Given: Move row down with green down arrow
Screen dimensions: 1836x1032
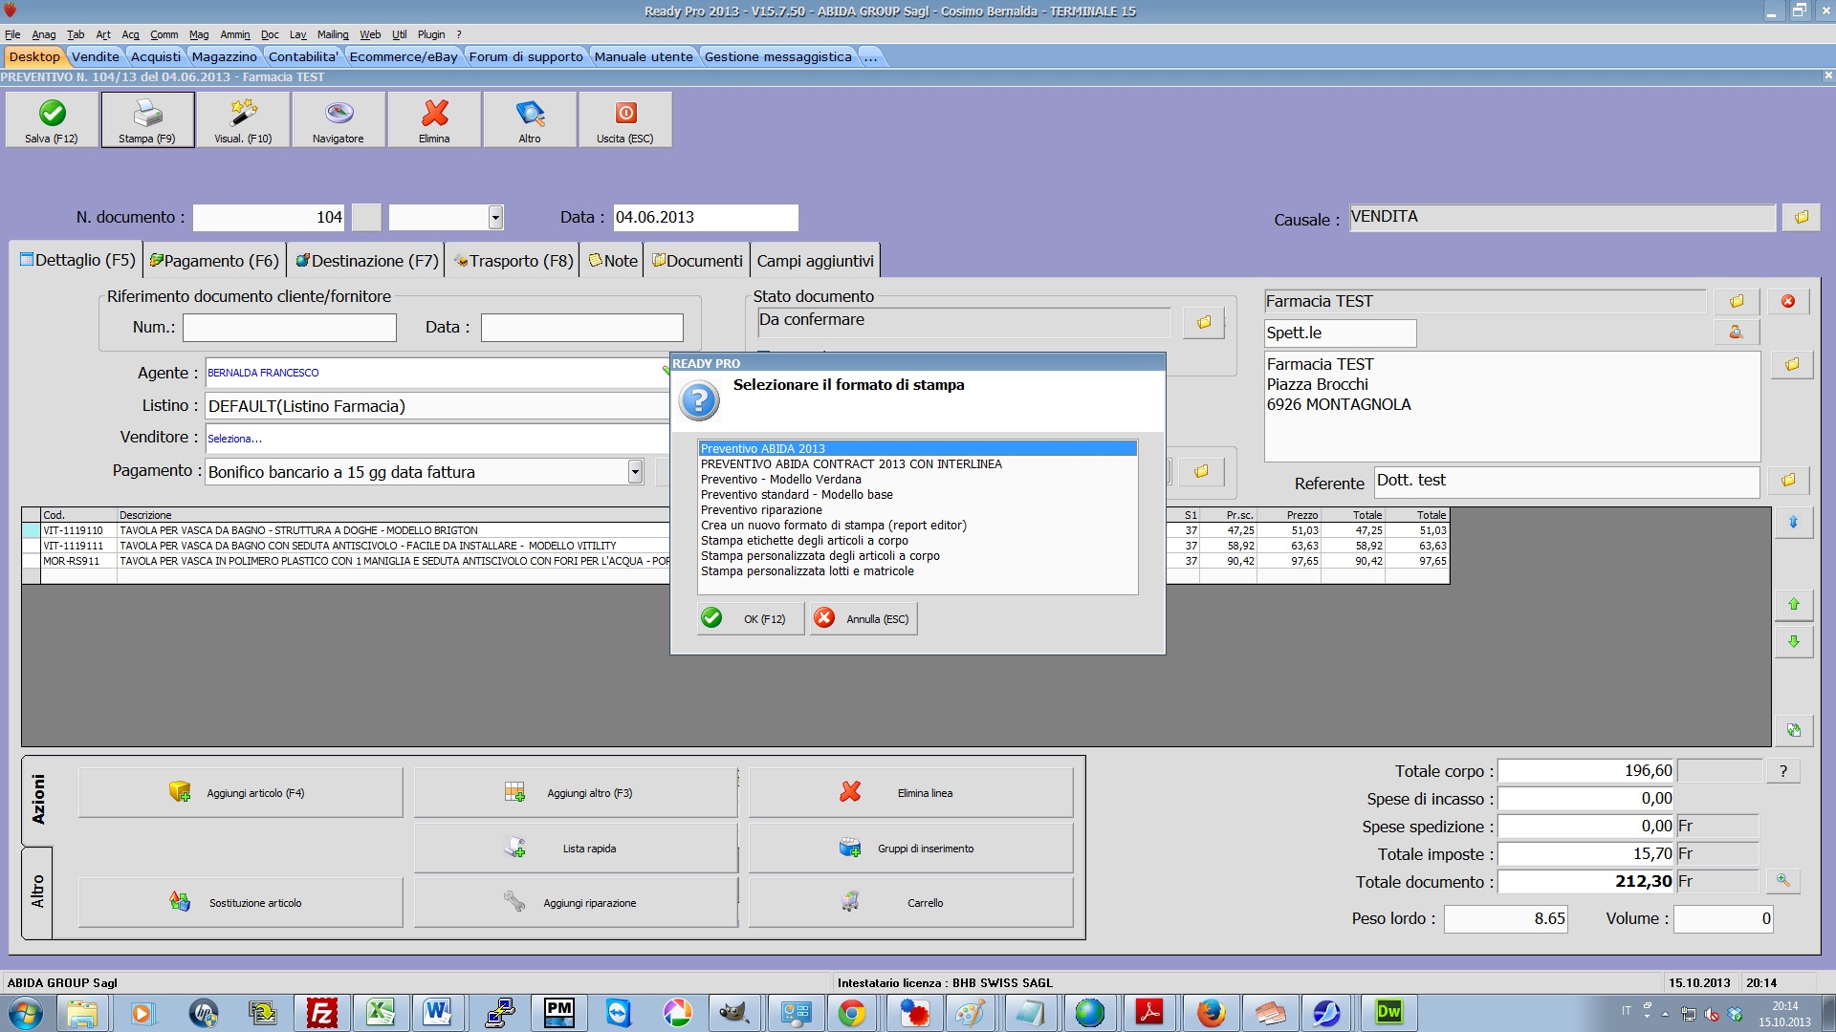Looking at the screenshot, I should coord(1794,642).
